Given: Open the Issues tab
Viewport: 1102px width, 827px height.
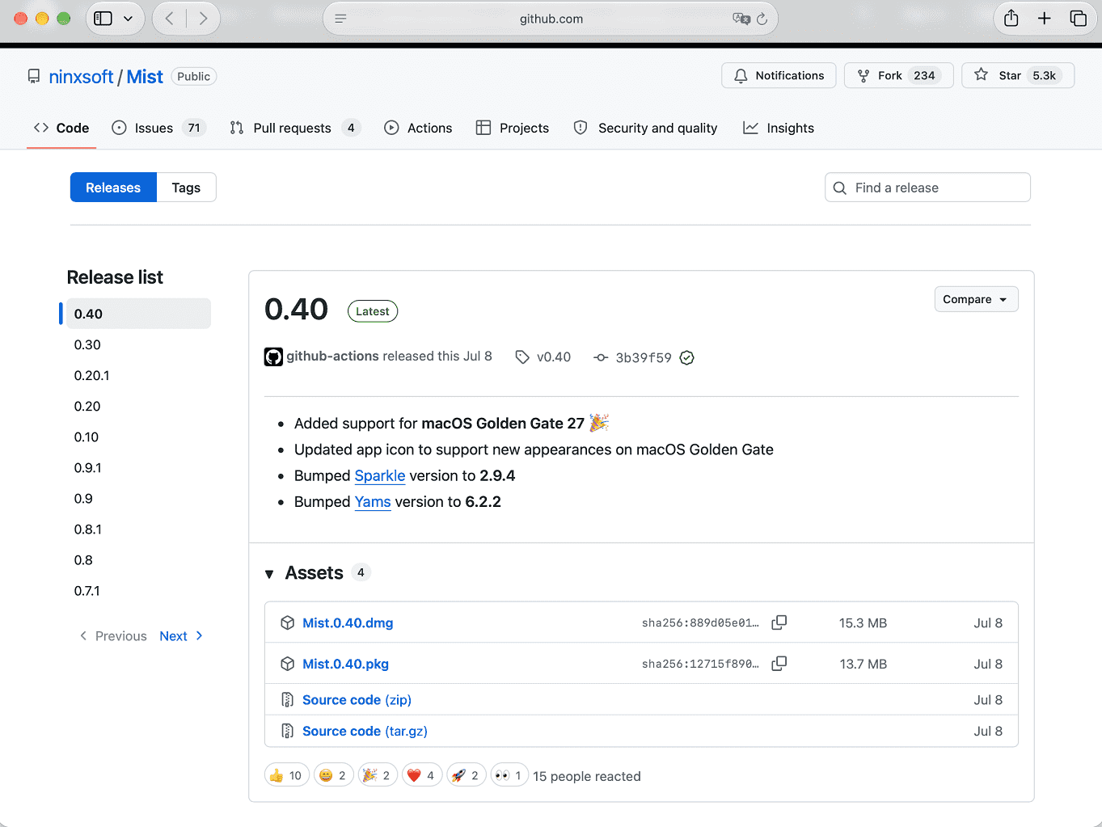Looking at the screenshot, I should click(159, 128).
